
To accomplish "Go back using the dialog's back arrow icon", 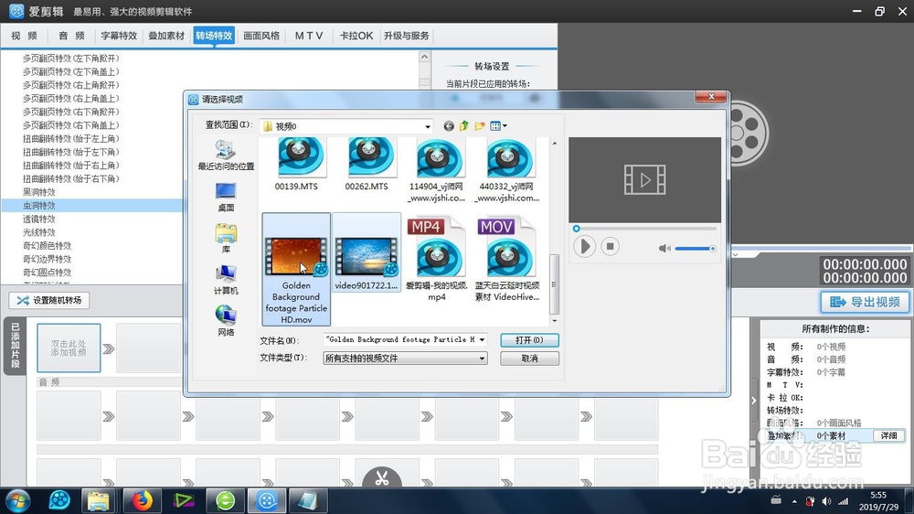I will [448, 126].
